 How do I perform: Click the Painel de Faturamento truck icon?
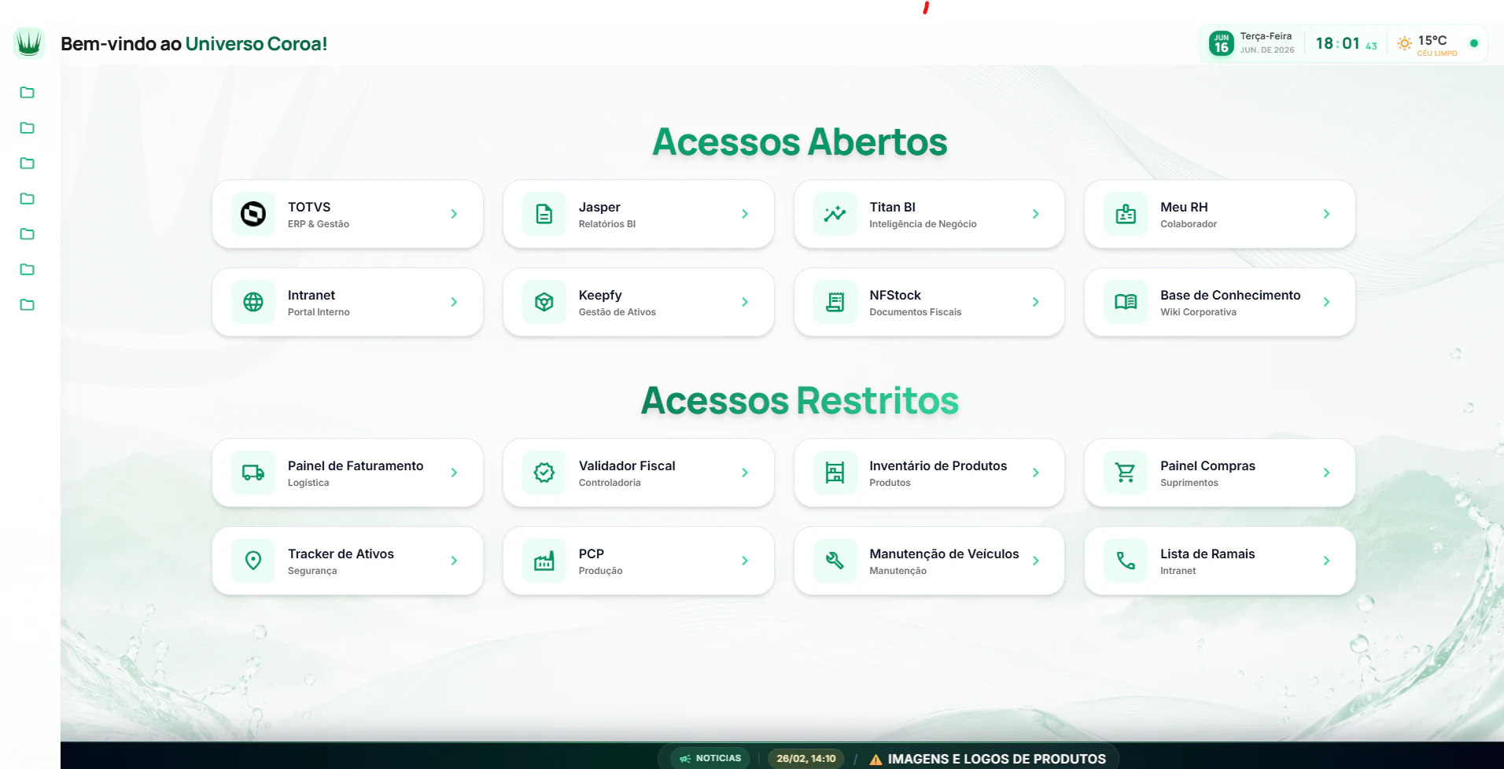[253, 473]
